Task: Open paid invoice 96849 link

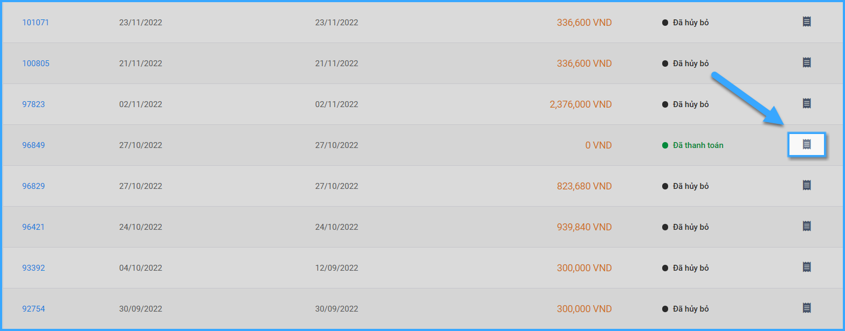Action: pos(33,145)
